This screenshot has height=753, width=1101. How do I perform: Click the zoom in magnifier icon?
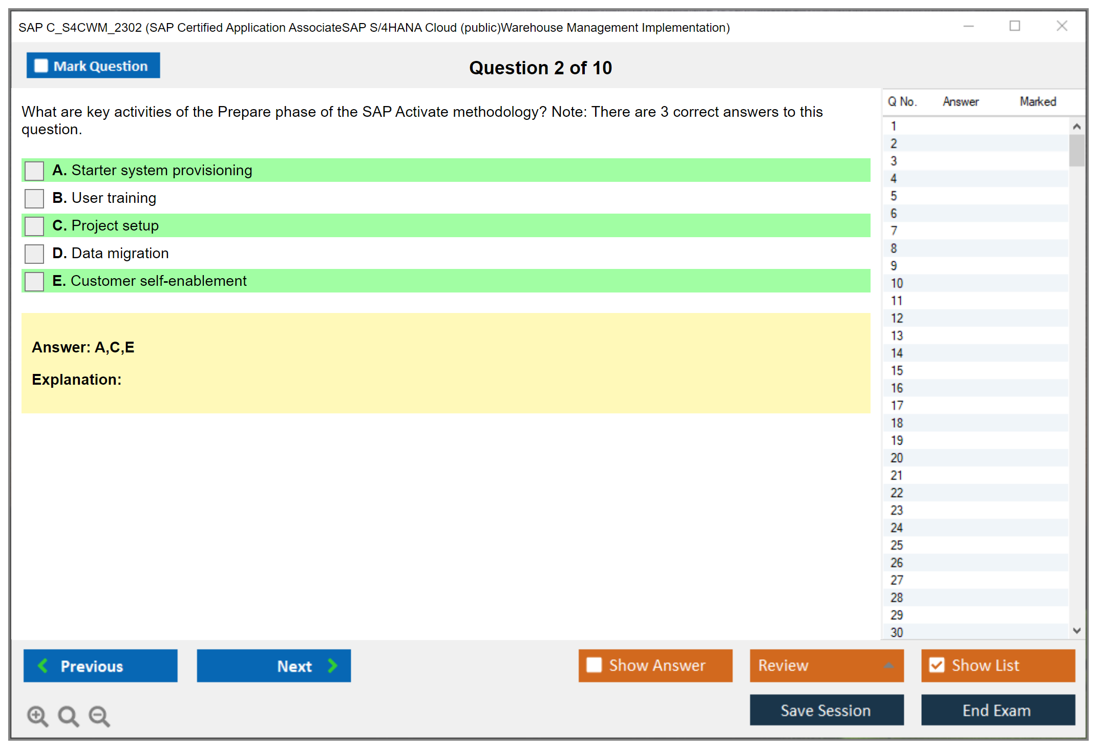(37, 716)
